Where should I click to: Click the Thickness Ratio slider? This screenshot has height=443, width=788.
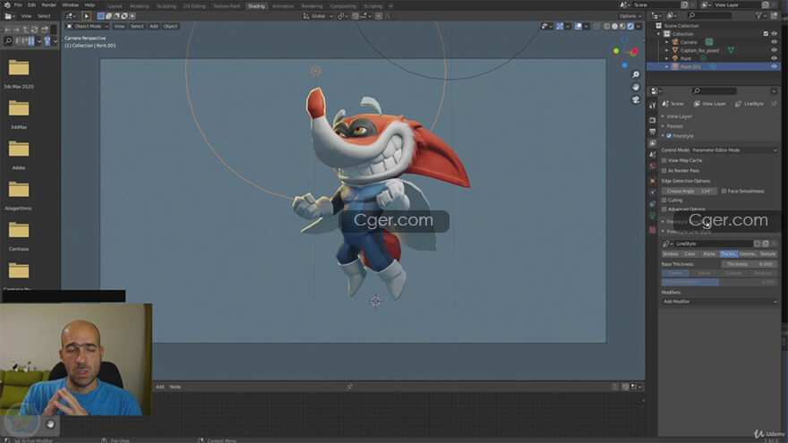pyautogui.click(x=720, y=282)
